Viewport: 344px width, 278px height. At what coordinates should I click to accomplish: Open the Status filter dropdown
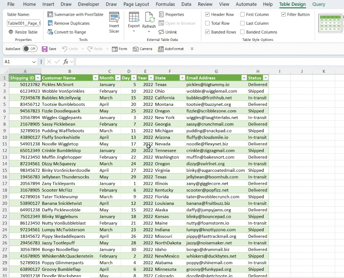coord(266,78)
